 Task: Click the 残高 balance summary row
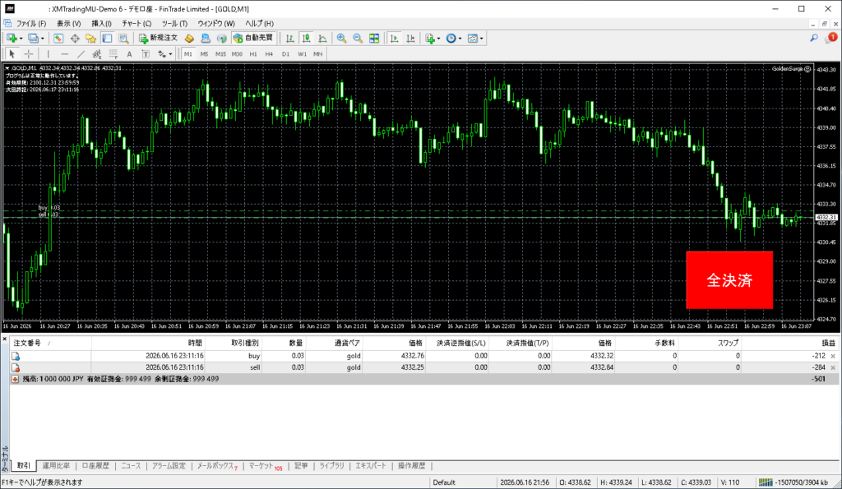424,379
